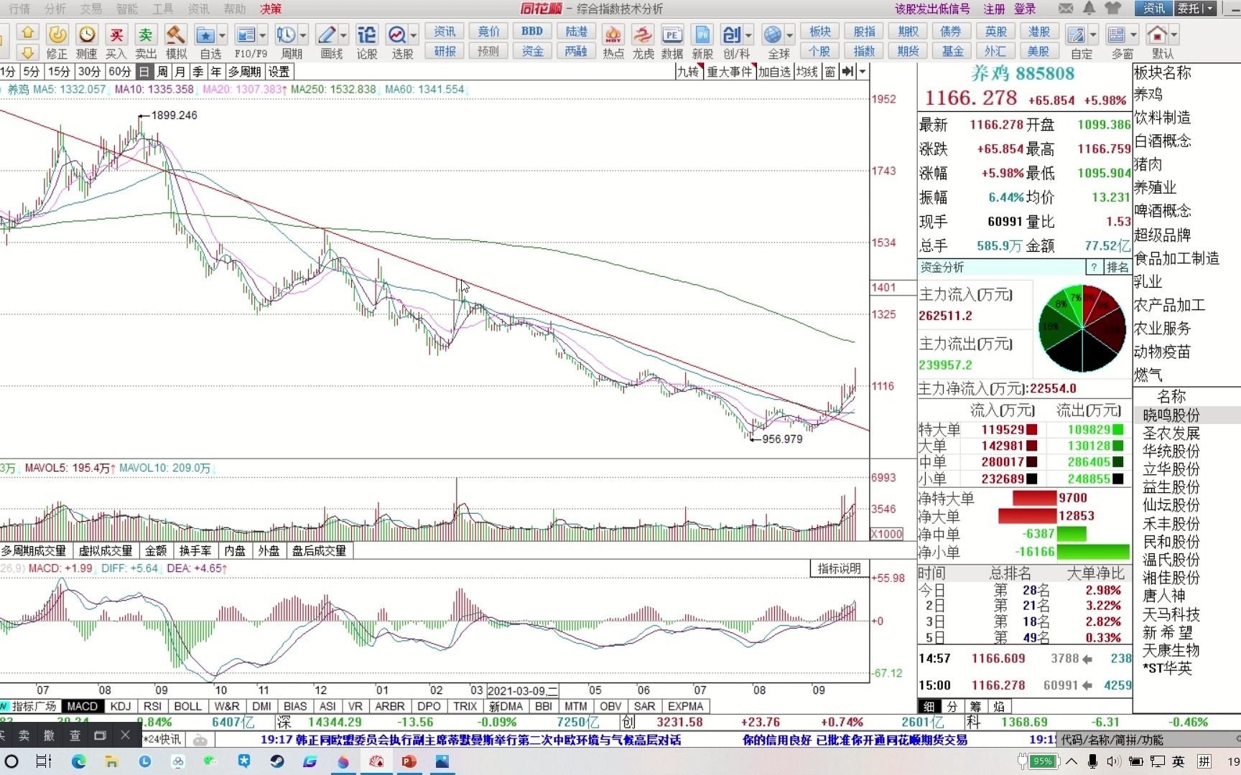Expand the 全球 dropdown arrow
This screenshot has height=775, width=1241.
[x=789, y=35]
